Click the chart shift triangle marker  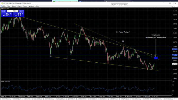(155, 8)
